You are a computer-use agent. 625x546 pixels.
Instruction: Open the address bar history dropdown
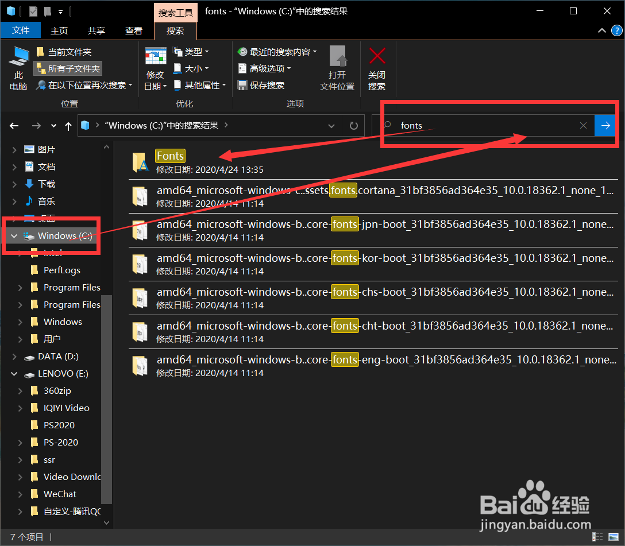(x=331, y=126)
